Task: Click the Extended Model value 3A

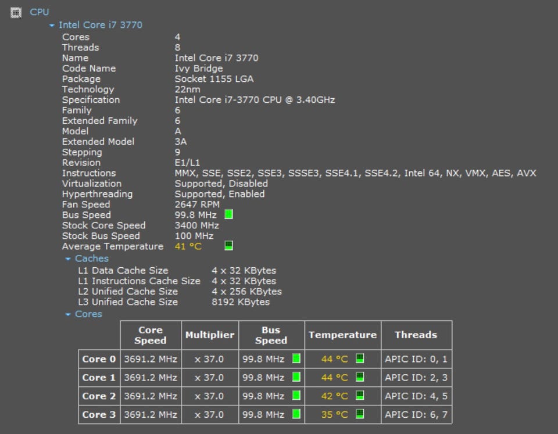Action: pos(180,142)
